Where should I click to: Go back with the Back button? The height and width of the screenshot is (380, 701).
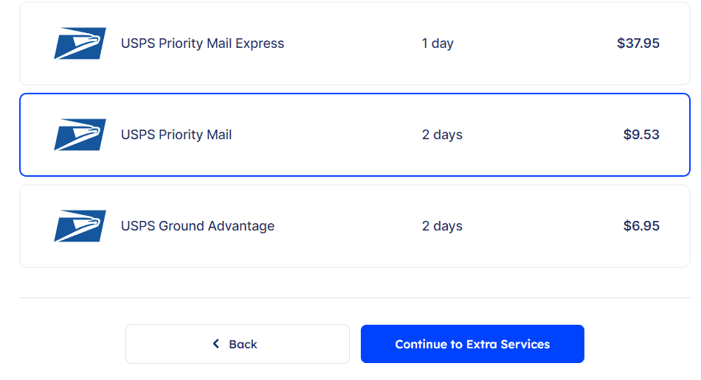point(237,344)
